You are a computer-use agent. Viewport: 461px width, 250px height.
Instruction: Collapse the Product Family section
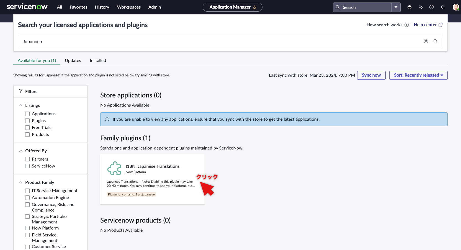point(20,182)
